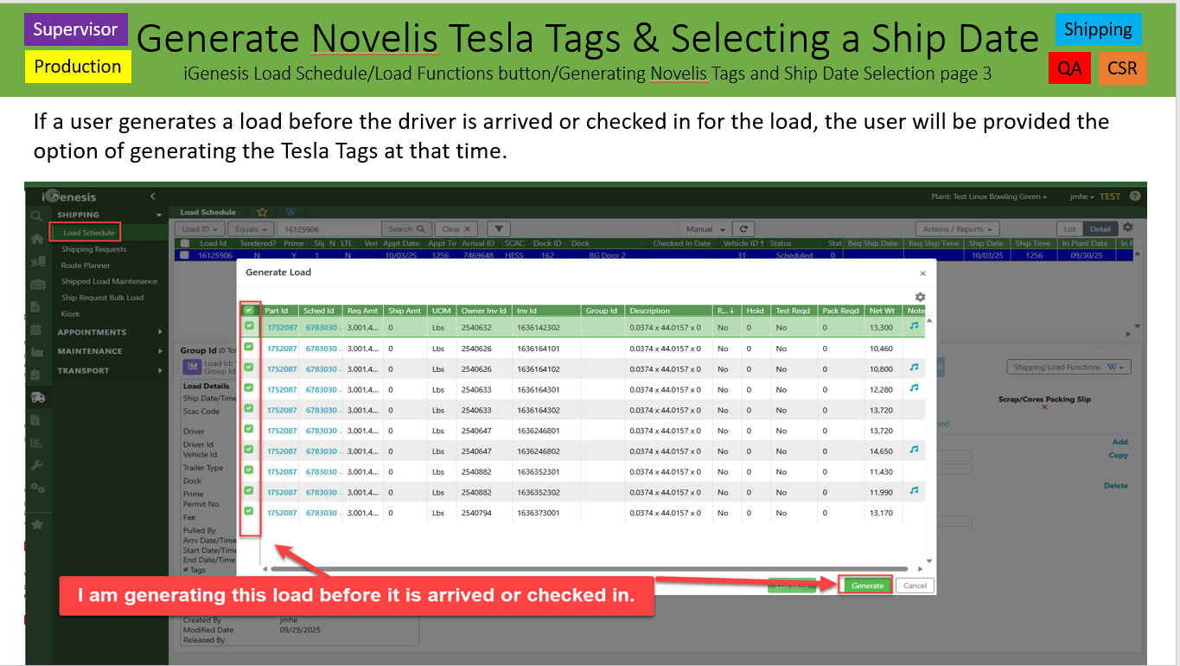Click the green Generate button

coord(867,586)
